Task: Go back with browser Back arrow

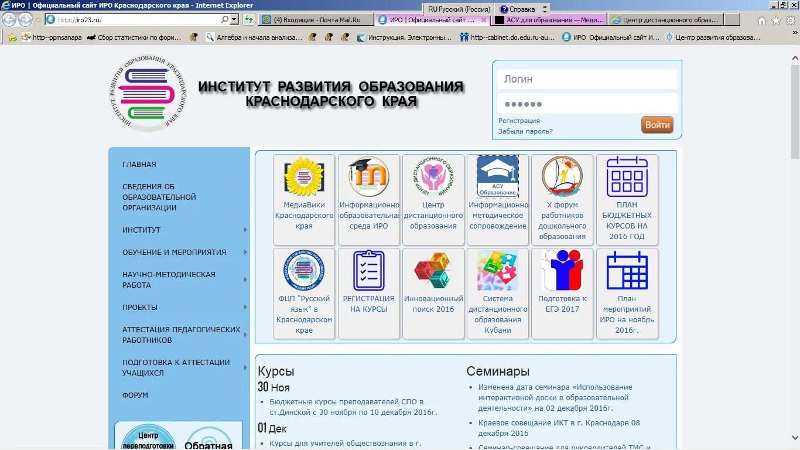Action: pyautogui.click(x=9, y=19)
